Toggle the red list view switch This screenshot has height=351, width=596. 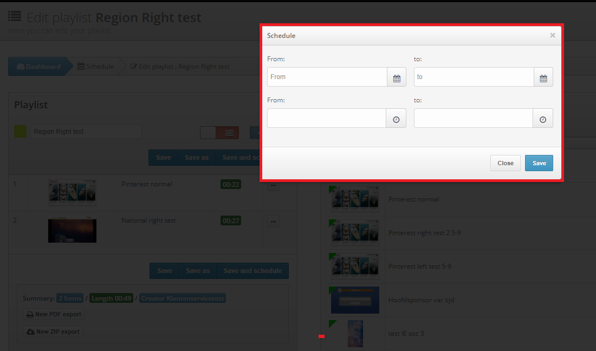228,133
